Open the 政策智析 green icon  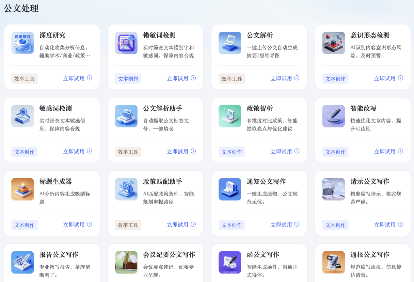tap(230, 116)
